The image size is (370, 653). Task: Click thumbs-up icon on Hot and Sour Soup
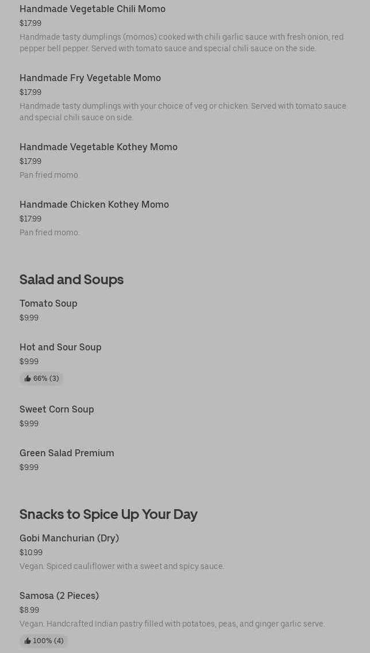(28, 379)
